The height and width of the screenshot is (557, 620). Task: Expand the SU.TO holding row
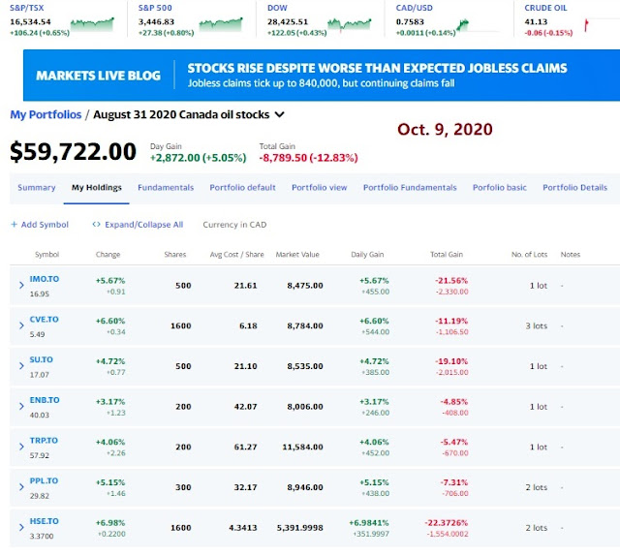coord(21,366)
